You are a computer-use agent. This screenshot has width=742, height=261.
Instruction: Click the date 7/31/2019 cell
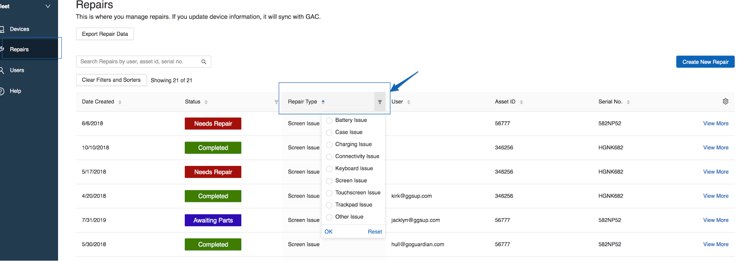point(94,220)
